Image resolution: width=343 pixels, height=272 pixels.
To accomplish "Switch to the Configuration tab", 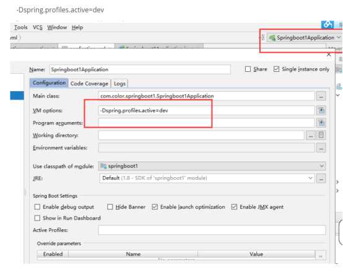I will click(49, 83).
